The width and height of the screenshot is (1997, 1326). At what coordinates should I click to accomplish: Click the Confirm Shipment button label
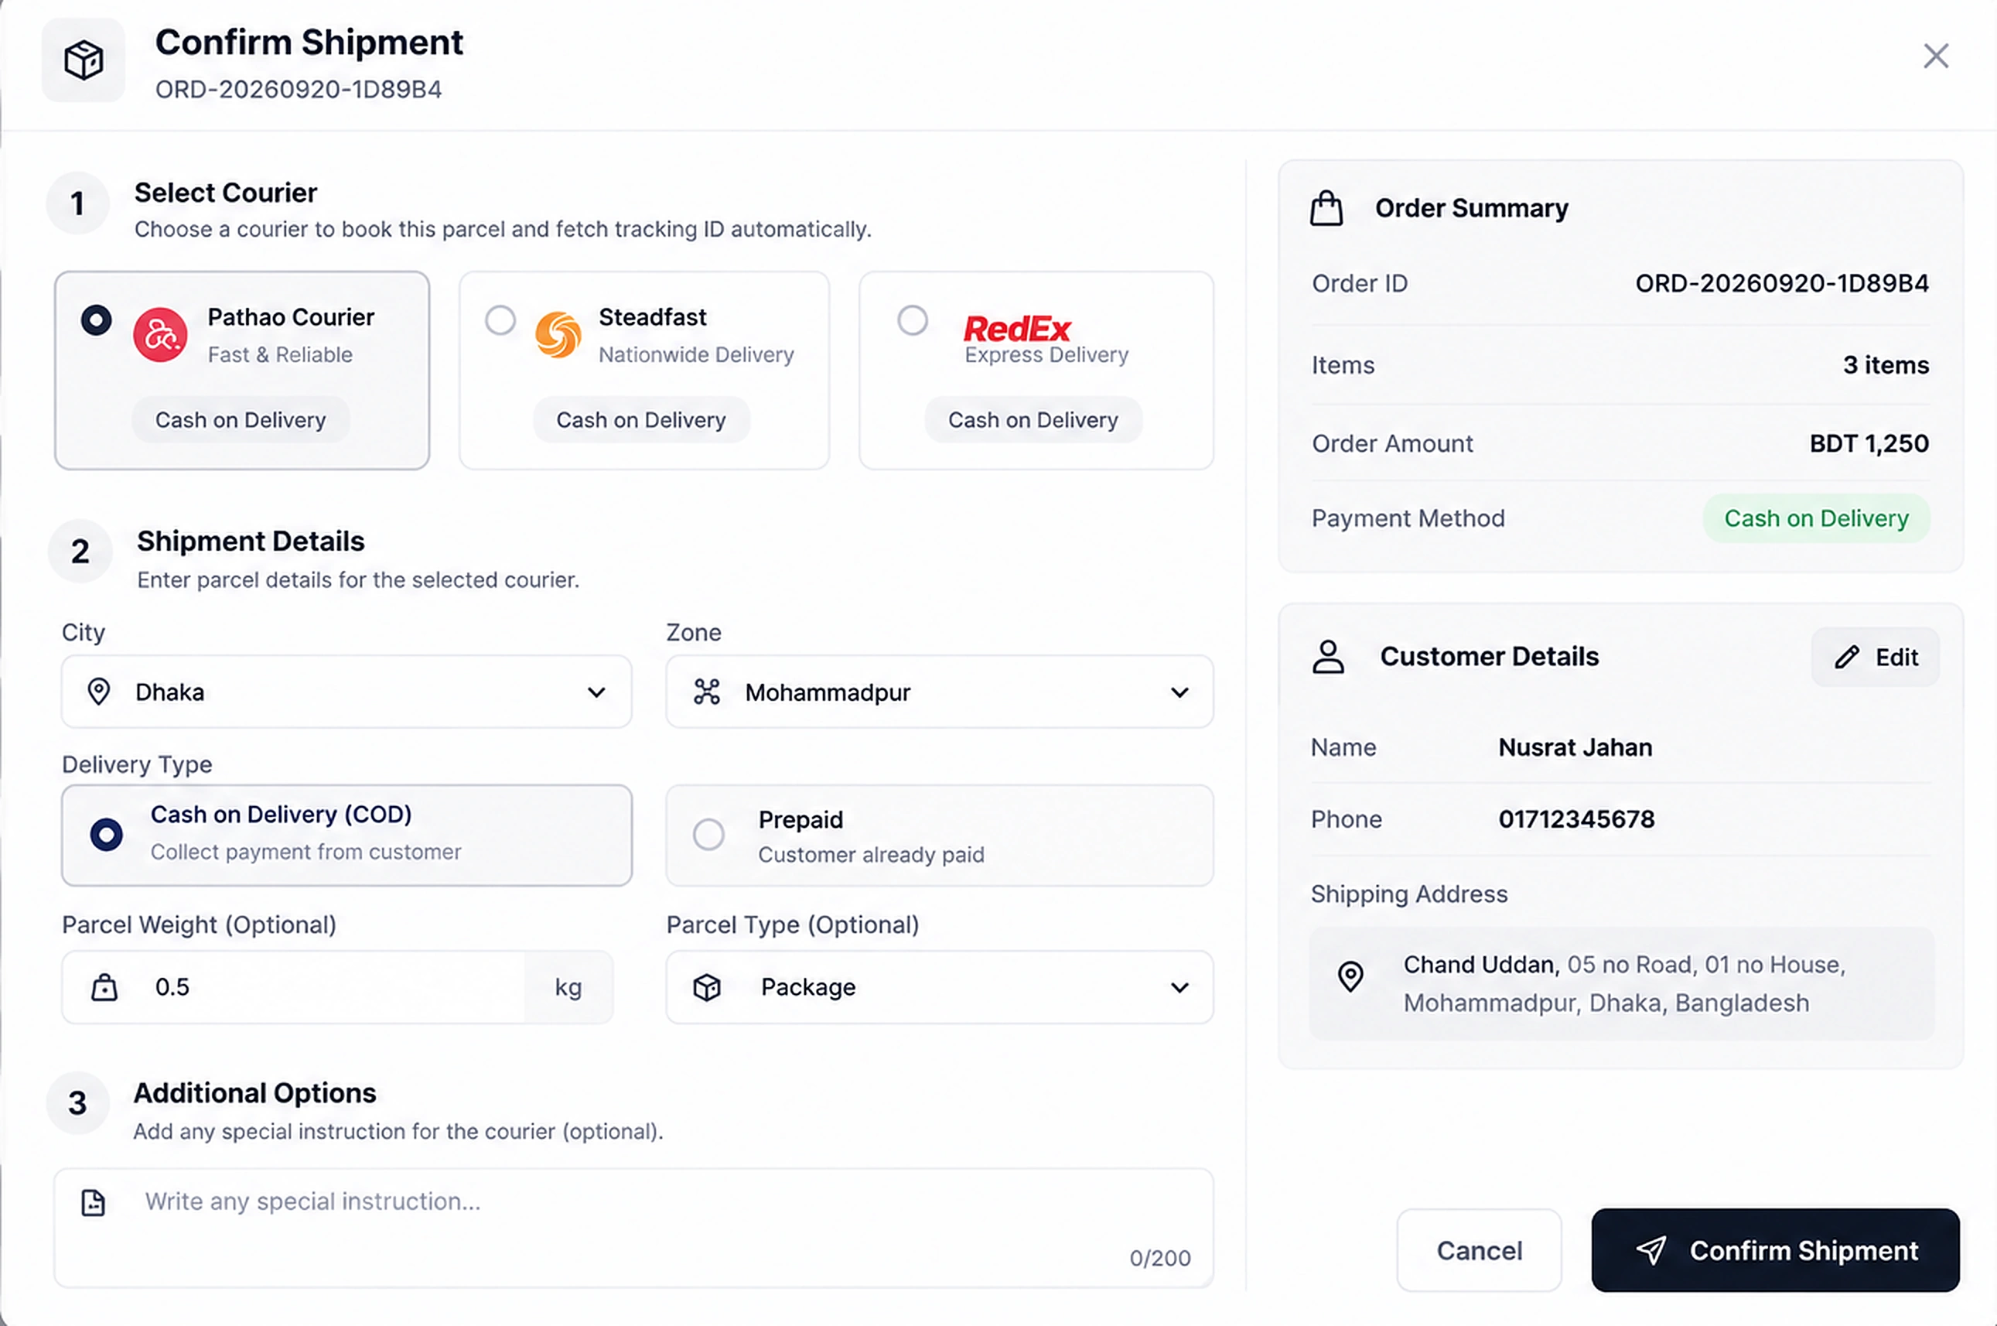coord(1804,1250)
